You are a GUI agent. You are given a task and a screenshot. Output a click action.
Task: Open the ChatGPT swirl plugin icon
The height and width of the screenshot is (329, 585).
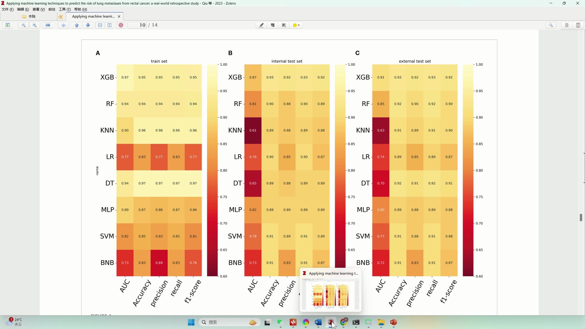click(121, 25)
